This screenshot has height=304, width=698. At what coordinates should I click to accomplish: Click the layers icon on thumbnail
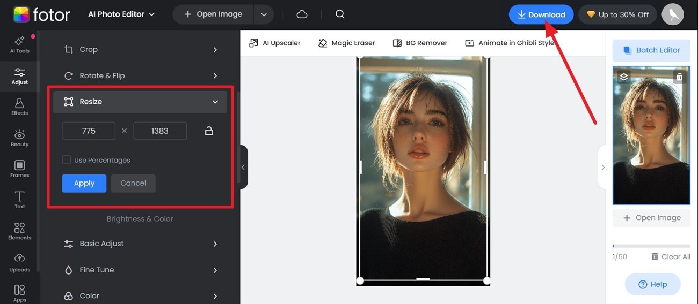pyautogui.click(x=623, y=77)
